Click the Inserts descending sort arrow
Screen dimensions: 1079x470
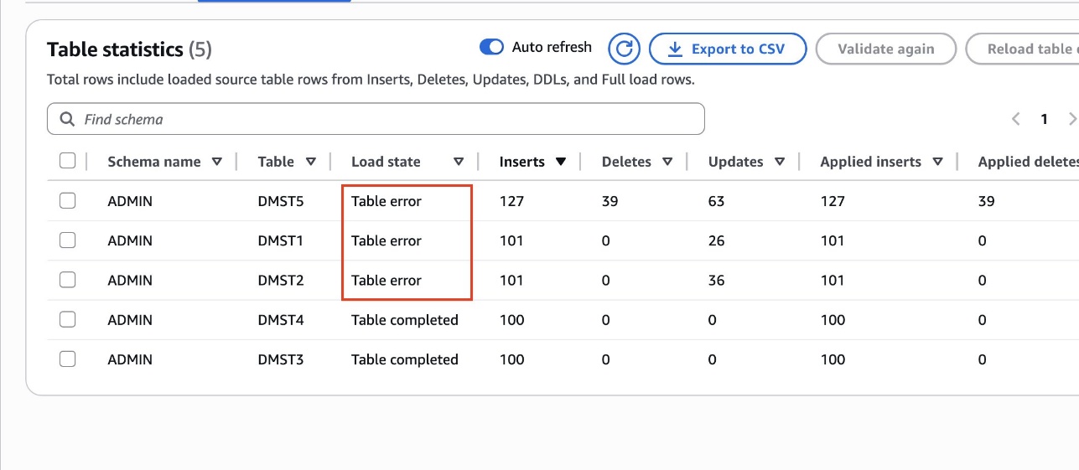coord(561,162)
